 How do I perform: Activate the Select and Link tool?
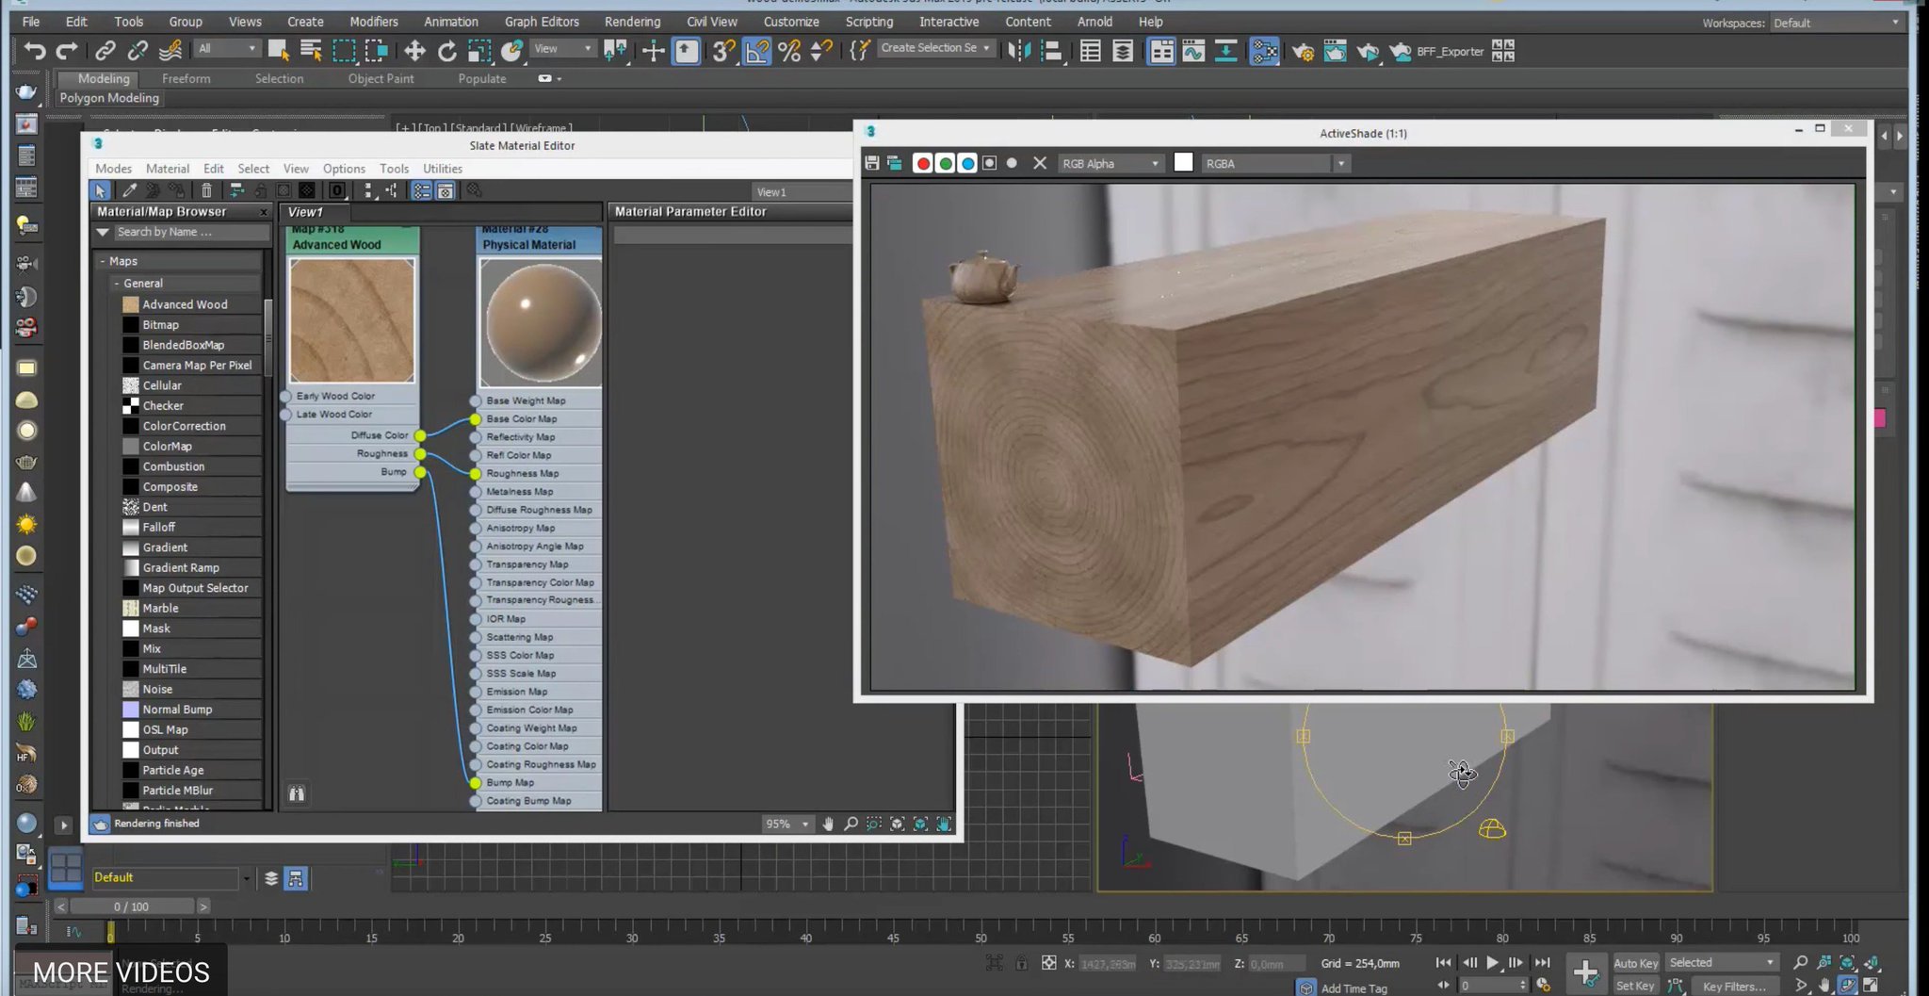click(105, 51)
